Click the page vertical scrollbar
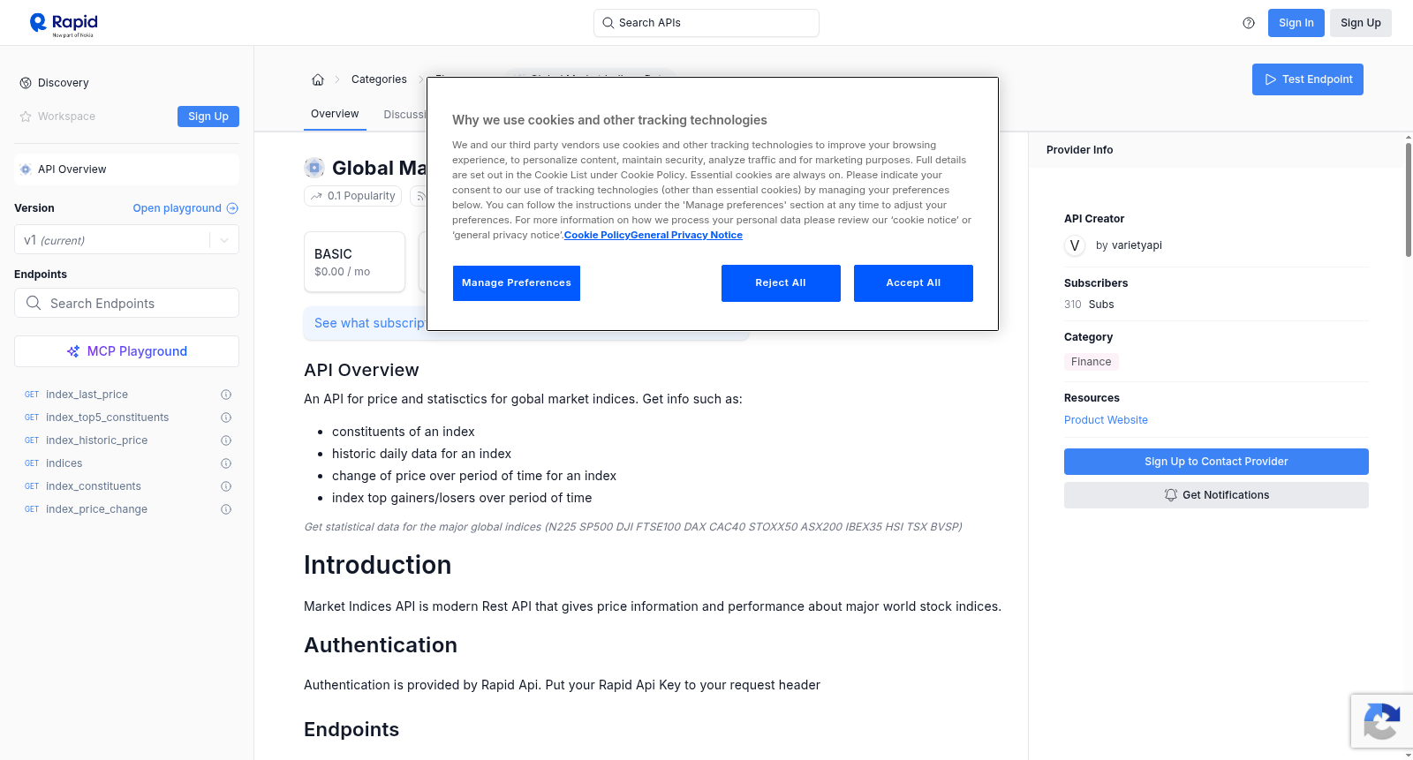The width and height of the screenshot is (1413, 760). (x=1408, y=199)
